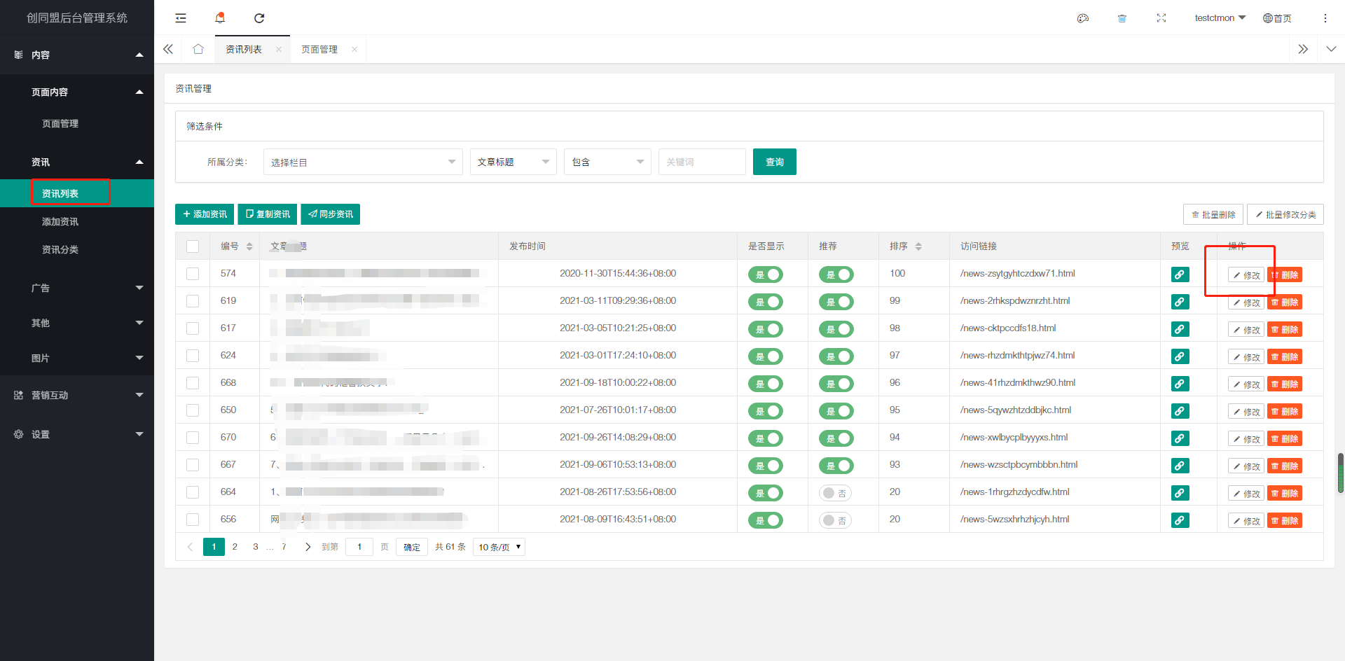Switch to the 页面管理 tab
Screen dimensions: 1345x661
(319, 49)
